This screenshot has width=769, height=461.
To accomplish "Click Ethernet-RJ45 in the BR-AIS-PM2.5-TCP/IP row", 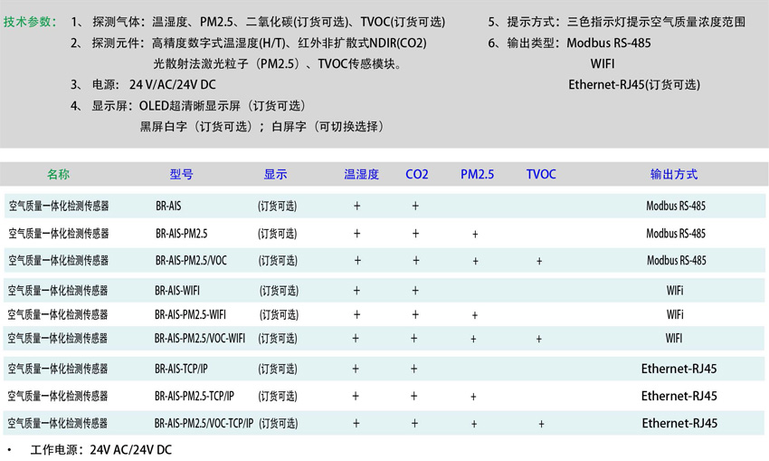I will [x=679, y=396].
